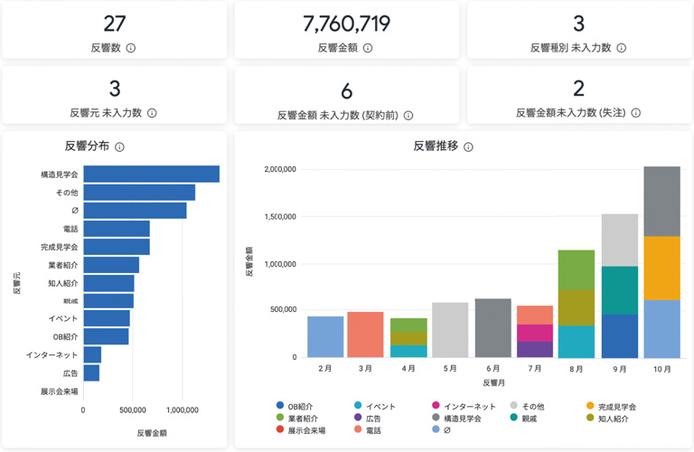This screenshot has height=452, width=694.
Task: Click info icon for 反響金額 未入力数 (契約前)
Action: pyautogui.click(x=408, y=116)
